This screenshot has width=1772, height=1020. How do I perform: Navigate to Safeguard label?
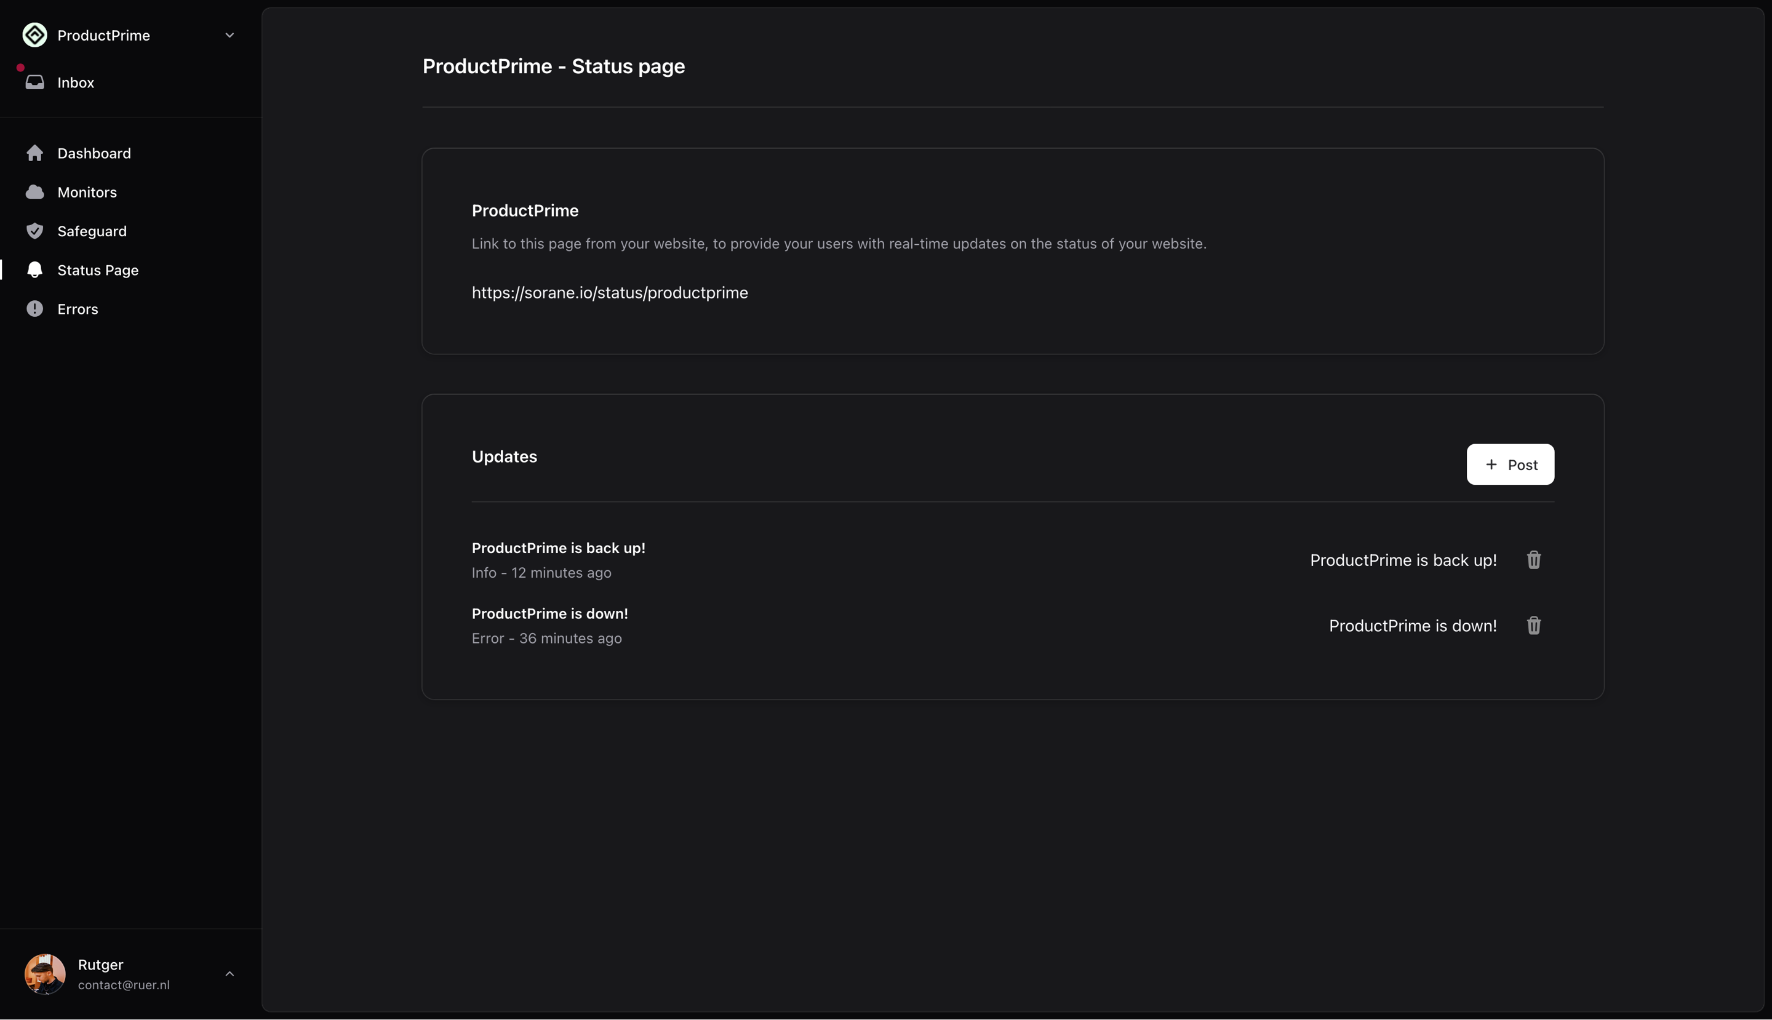tap(92, 231)
